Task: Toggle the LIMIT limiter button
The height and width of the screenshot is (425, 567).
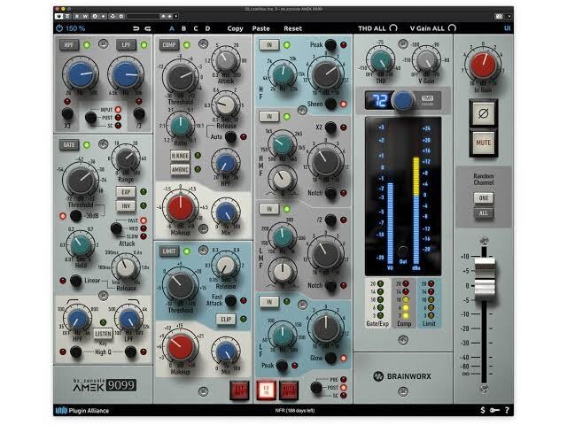Action: (169, 251)
